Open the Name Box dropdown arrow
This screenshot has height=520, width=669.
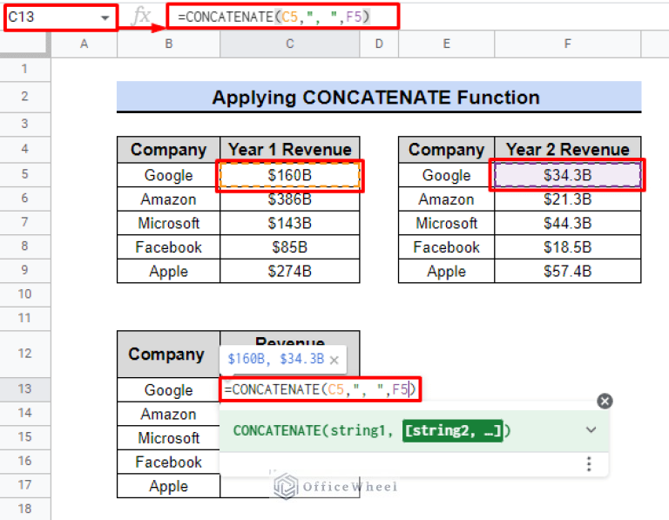(x=105, y=17)
